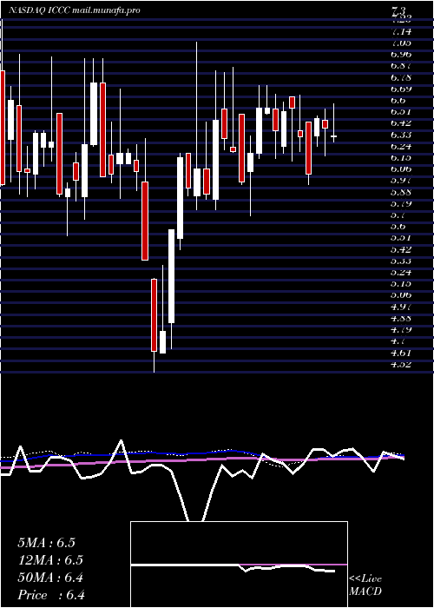434x608 pixels.
Task: Select the Price : 6.4 label
Action: point(51,595)
